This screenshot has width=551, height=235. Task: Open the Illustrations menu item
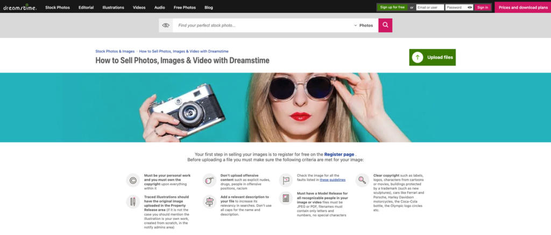click(x=113, y=8)
